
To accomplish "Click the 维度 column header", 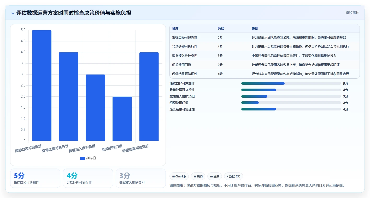I will click(x=175, y=29).
